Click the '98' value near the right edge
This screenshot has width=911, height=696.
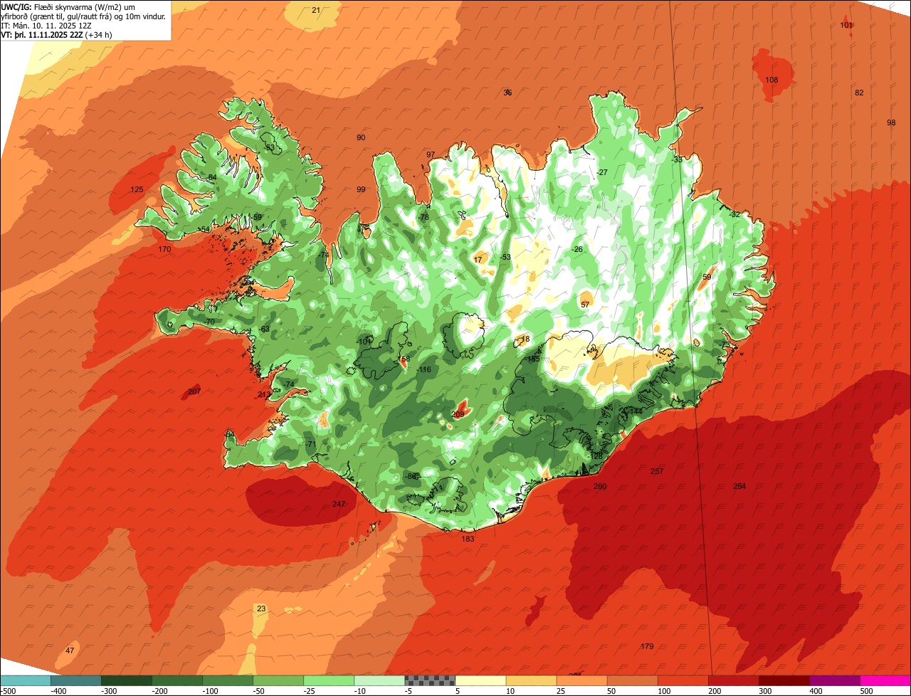[891, 122]
